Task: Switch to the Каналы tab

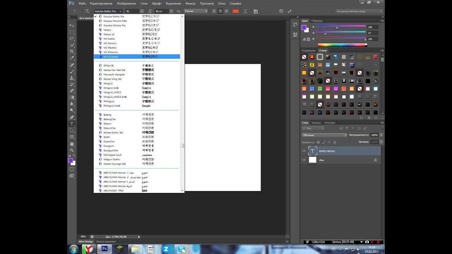Action: [316, 123]
